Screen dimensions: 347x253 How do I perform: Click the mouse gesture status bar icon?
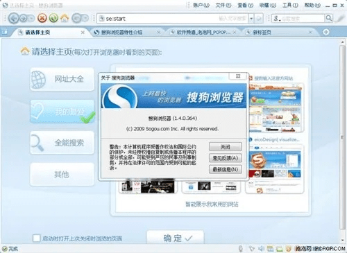(241, 249)
